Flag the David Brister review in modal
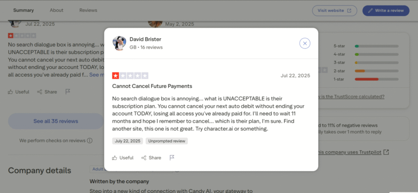418x193 pixels. (172, 158)
